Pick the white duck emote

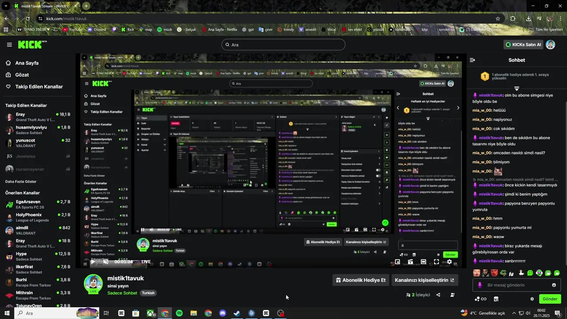[x=521, y=273]
